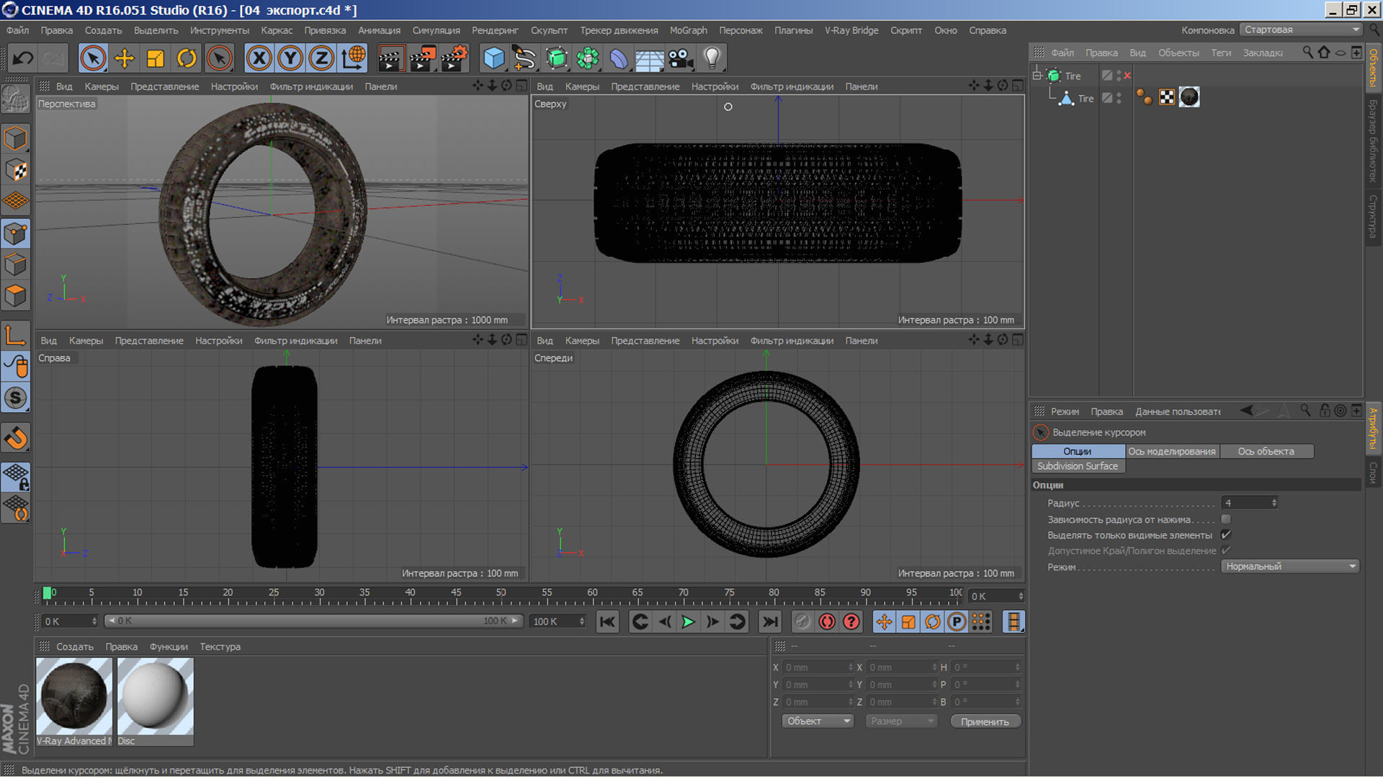Toggle visibility dots of child Tire
The height and width of the screenshot is (778, 1383).
[x=1119, y=98]
